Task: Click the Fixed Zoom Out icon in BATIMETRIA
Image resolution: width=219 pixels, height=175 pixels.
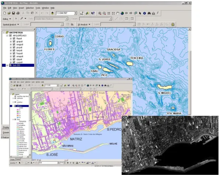Action: [x=113, y=13]
